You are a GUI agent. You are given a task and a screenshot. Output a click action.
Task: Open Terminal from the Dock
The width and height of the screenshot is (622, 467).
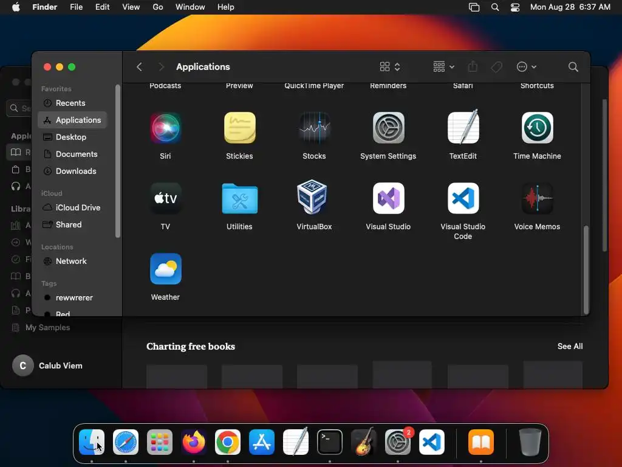(x=330, y=442)
